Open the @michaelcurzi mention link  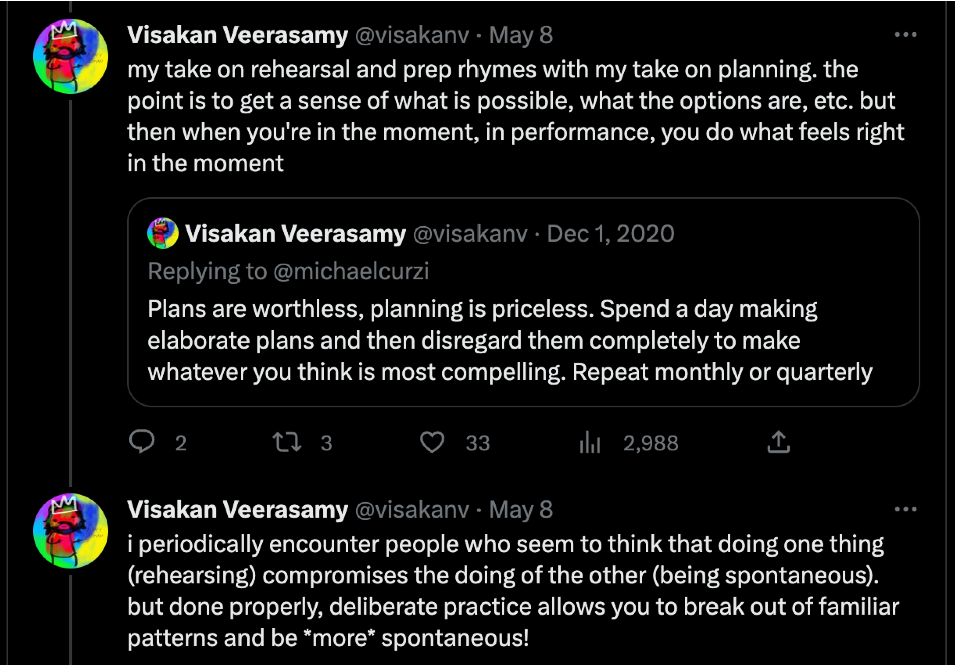tap(351, 271)
